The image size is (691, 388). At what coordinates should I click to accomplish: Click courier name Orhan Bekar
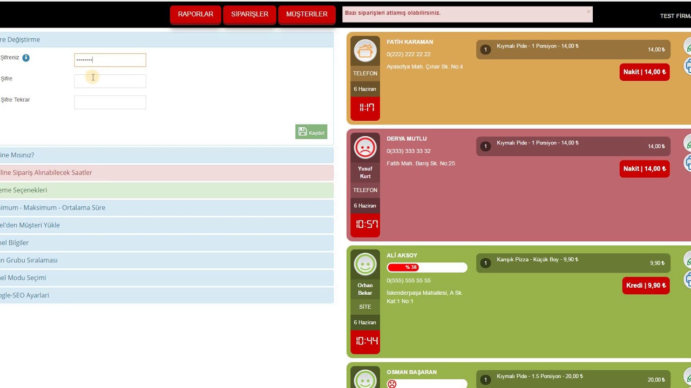[x=365, y=289]
